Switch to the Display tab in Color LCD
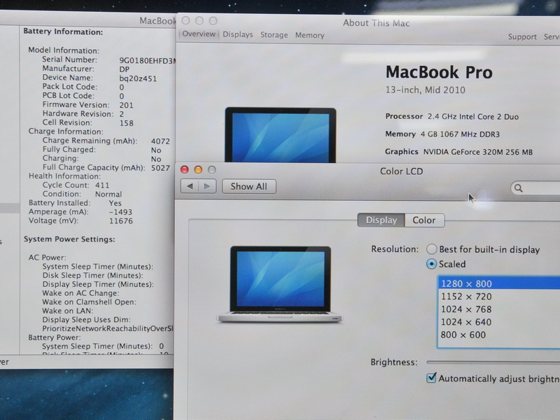Image resolution: width=560 pixels, height=420 pixels. (381, 220)
